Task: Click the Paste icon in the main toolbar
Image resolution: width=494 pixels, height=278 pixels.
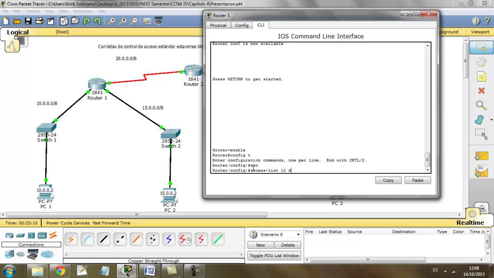Action: [75, 21]
